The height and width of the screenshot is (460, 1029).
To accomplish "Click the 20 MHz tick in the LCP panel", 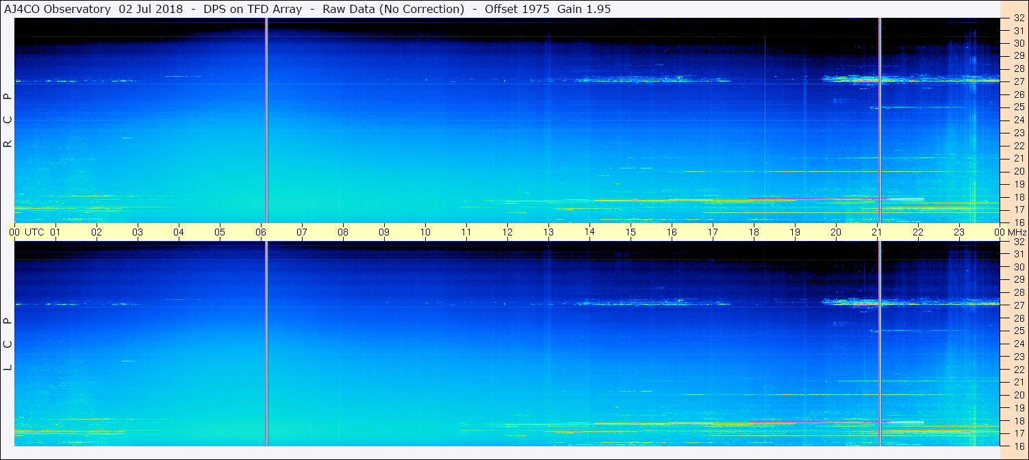I will [x=1019, y=395].
